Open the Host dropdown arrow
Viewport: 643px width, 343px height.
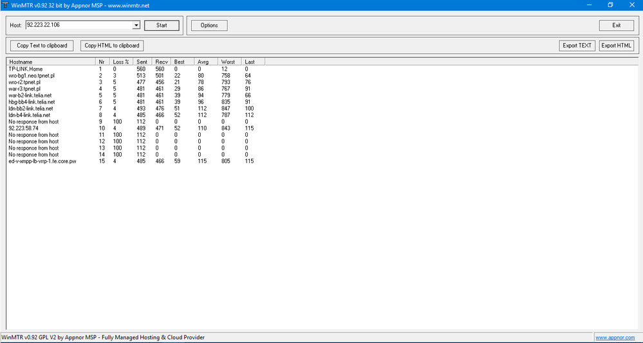[136, 26]
